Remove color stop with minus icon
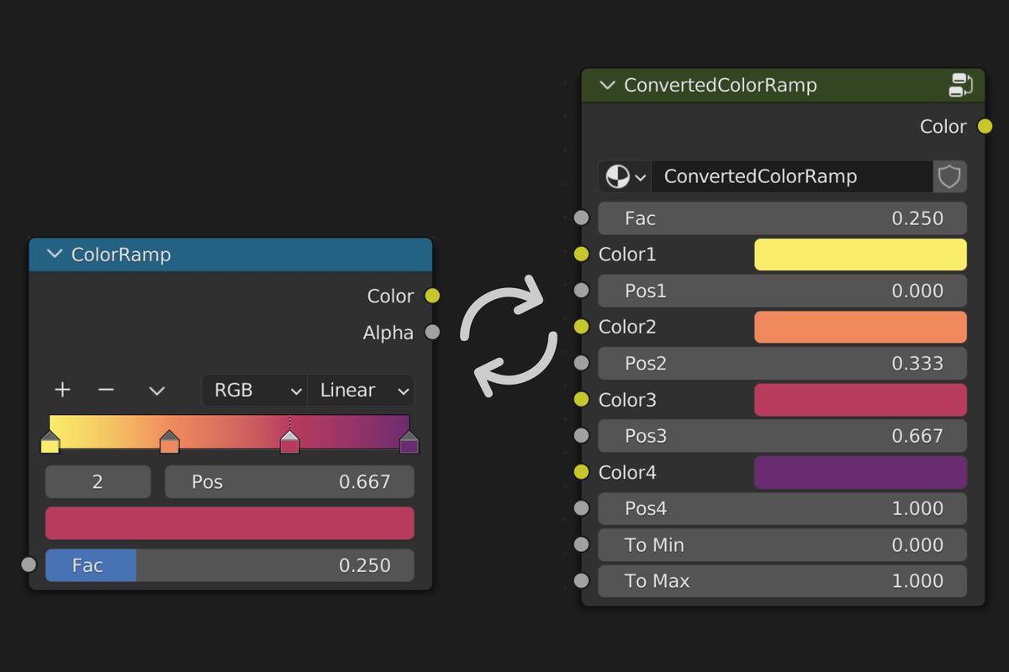The image size is (1009, 672). pos(106,390)
